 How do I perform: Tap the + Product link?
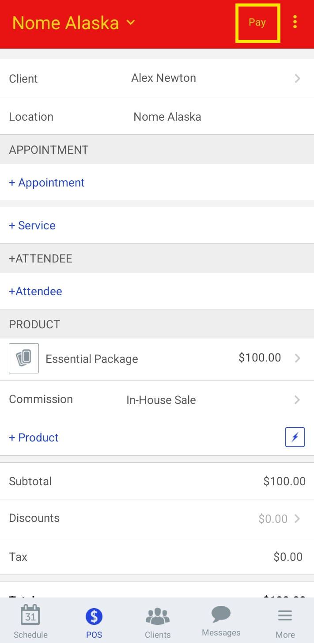(34, 438)
